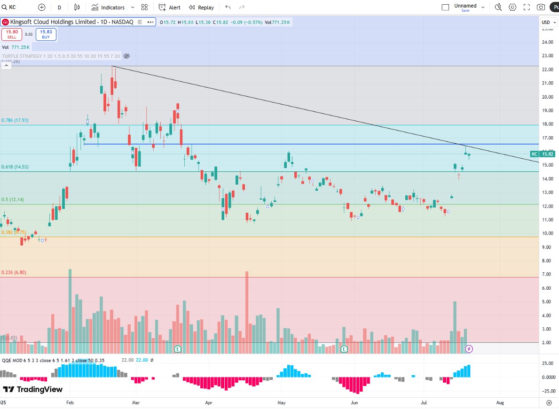The image size is (559, 409).
Task: Click the Unnamed layout name
Action: click(465, 6)
